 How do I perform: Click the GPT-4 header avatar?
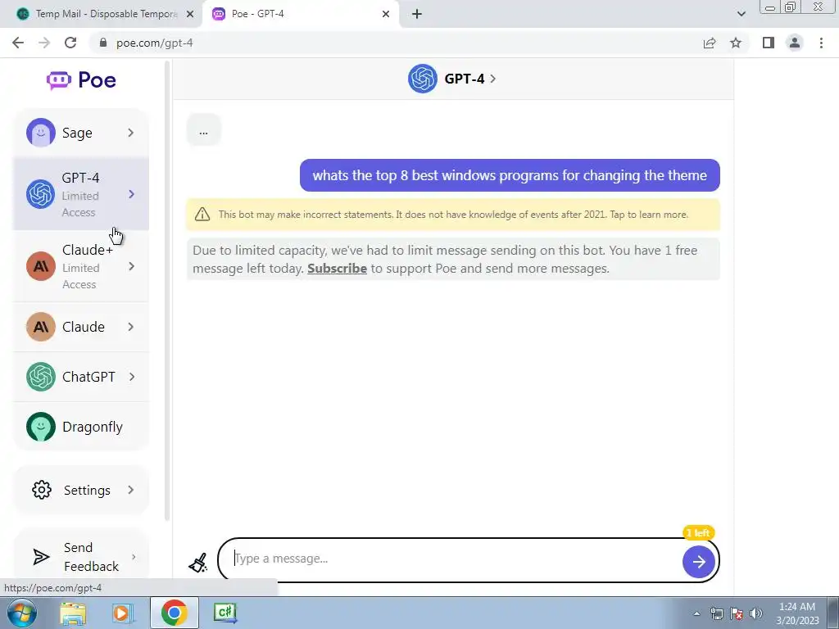[422, 79]
